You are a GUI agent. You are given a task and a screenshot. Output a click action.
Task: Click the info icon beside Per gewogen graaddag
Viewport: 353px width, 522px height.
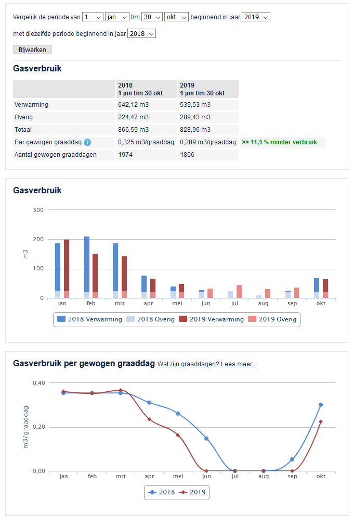pyautogui.click(x=87, y=142)
